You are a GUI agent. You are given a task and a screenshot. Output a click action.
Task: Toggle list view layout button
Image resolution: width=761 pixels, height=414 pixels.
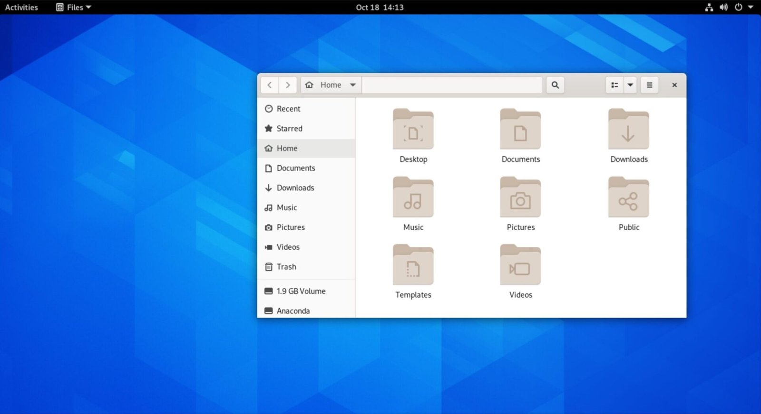pyautogui.click(x=615, y=85)
